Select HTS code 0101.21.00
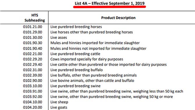195x110 pixels. coord(33,27)
